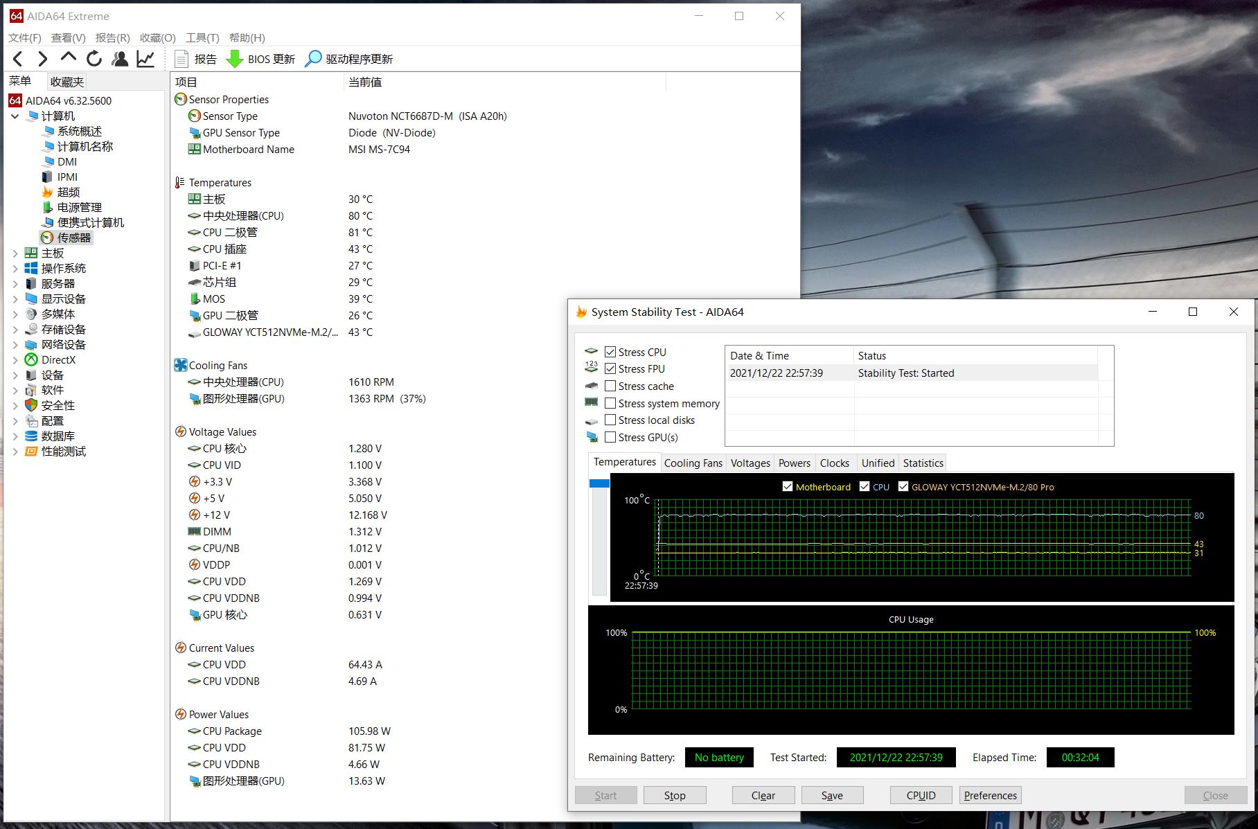Uncheck the Stress CPU checkbox
This screenshot has width=1258, height=829.
(x=610, y=352)
